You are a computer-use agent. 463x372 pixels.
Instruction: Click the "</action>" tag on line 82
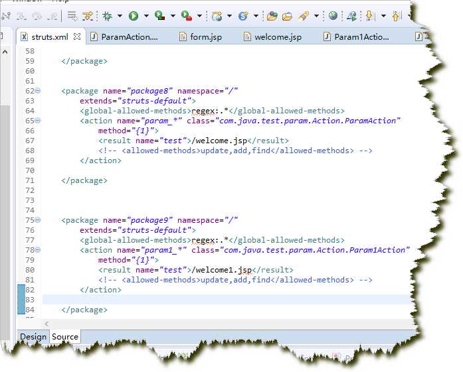100,290
